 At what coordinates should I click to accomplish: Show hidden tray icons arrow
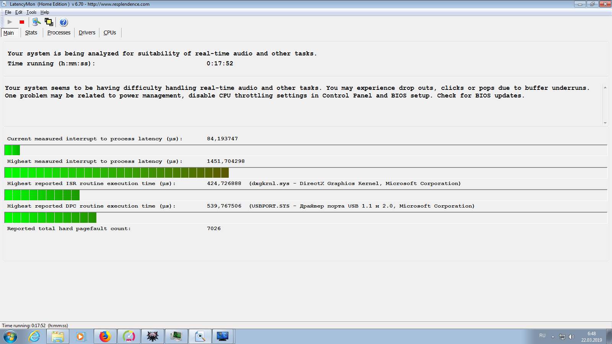[x=553, y=337]
